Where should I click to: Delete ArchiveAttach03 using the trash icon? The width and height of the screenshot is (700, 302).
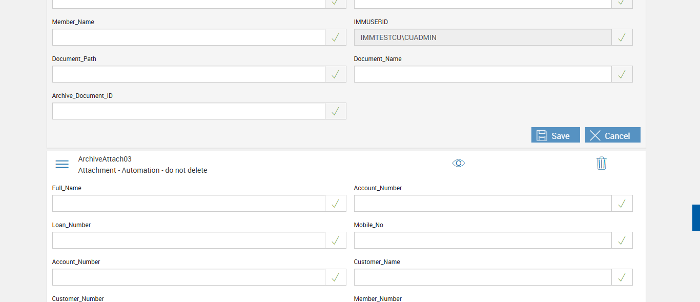602,163
